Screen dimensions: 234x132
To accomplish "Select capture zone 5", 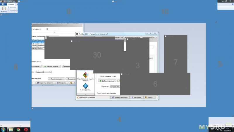I will [220, 64].
